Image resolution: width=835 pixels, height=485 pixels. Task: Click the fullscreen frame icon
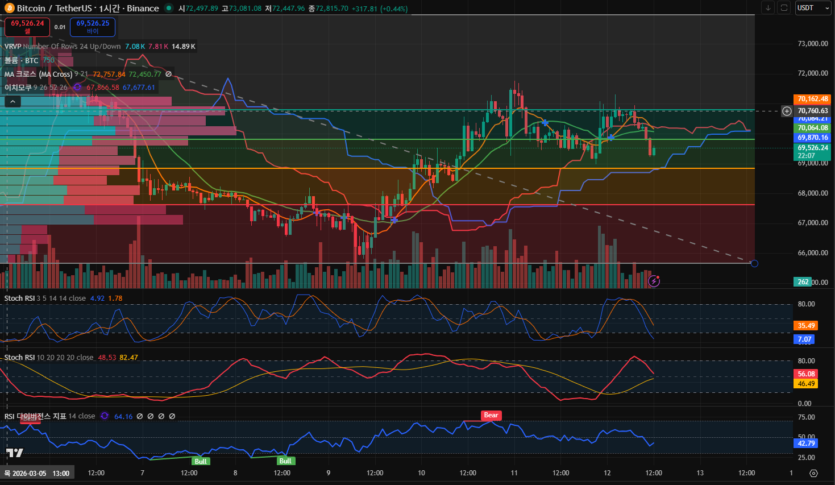point(784,8)
